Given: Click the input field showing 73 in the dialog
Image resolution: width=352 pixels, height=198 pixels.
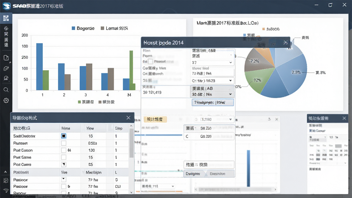Looking at the screenshot, I should pos(212,74).
